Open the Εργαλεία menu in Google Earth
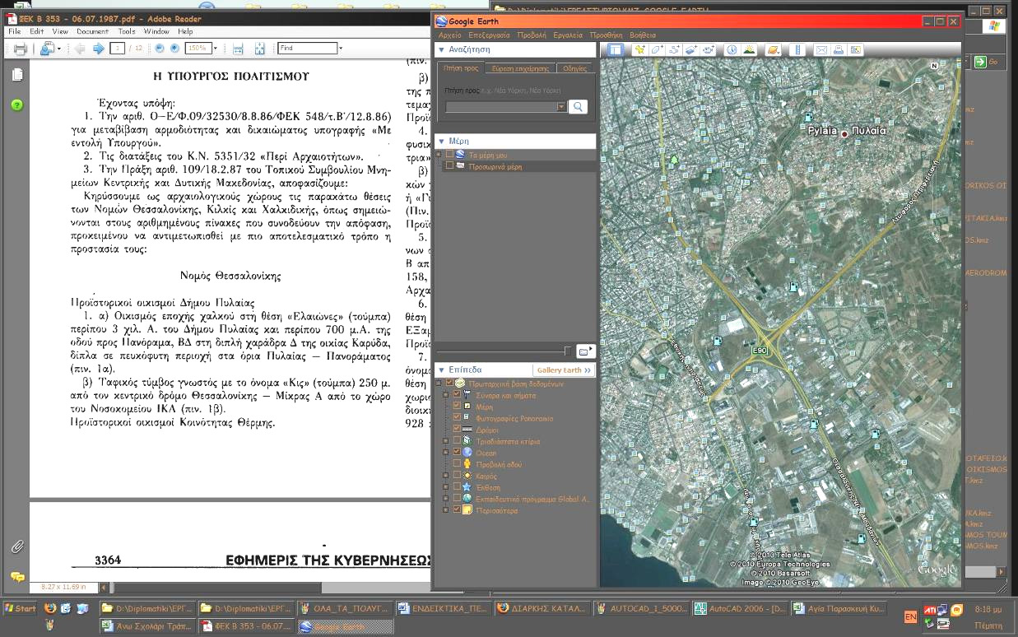This screenshot has width=1018, height=637. [568, 35]
